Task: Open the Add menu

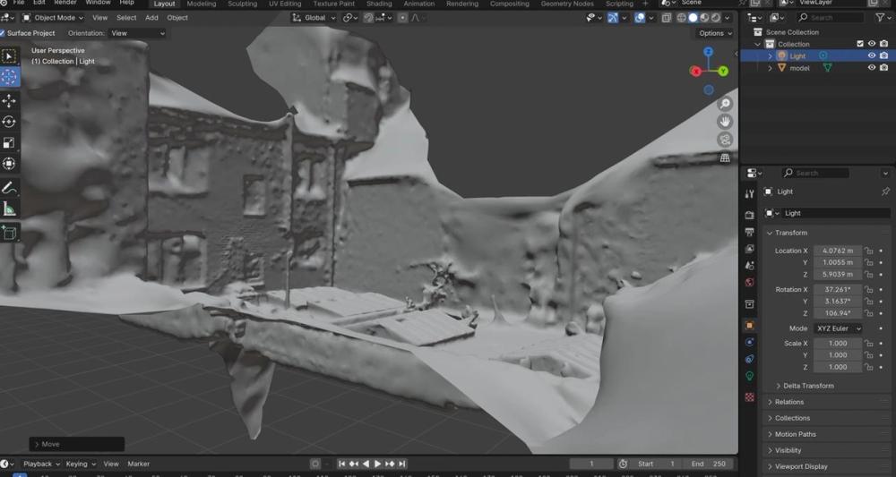Action: pos(151,18)
